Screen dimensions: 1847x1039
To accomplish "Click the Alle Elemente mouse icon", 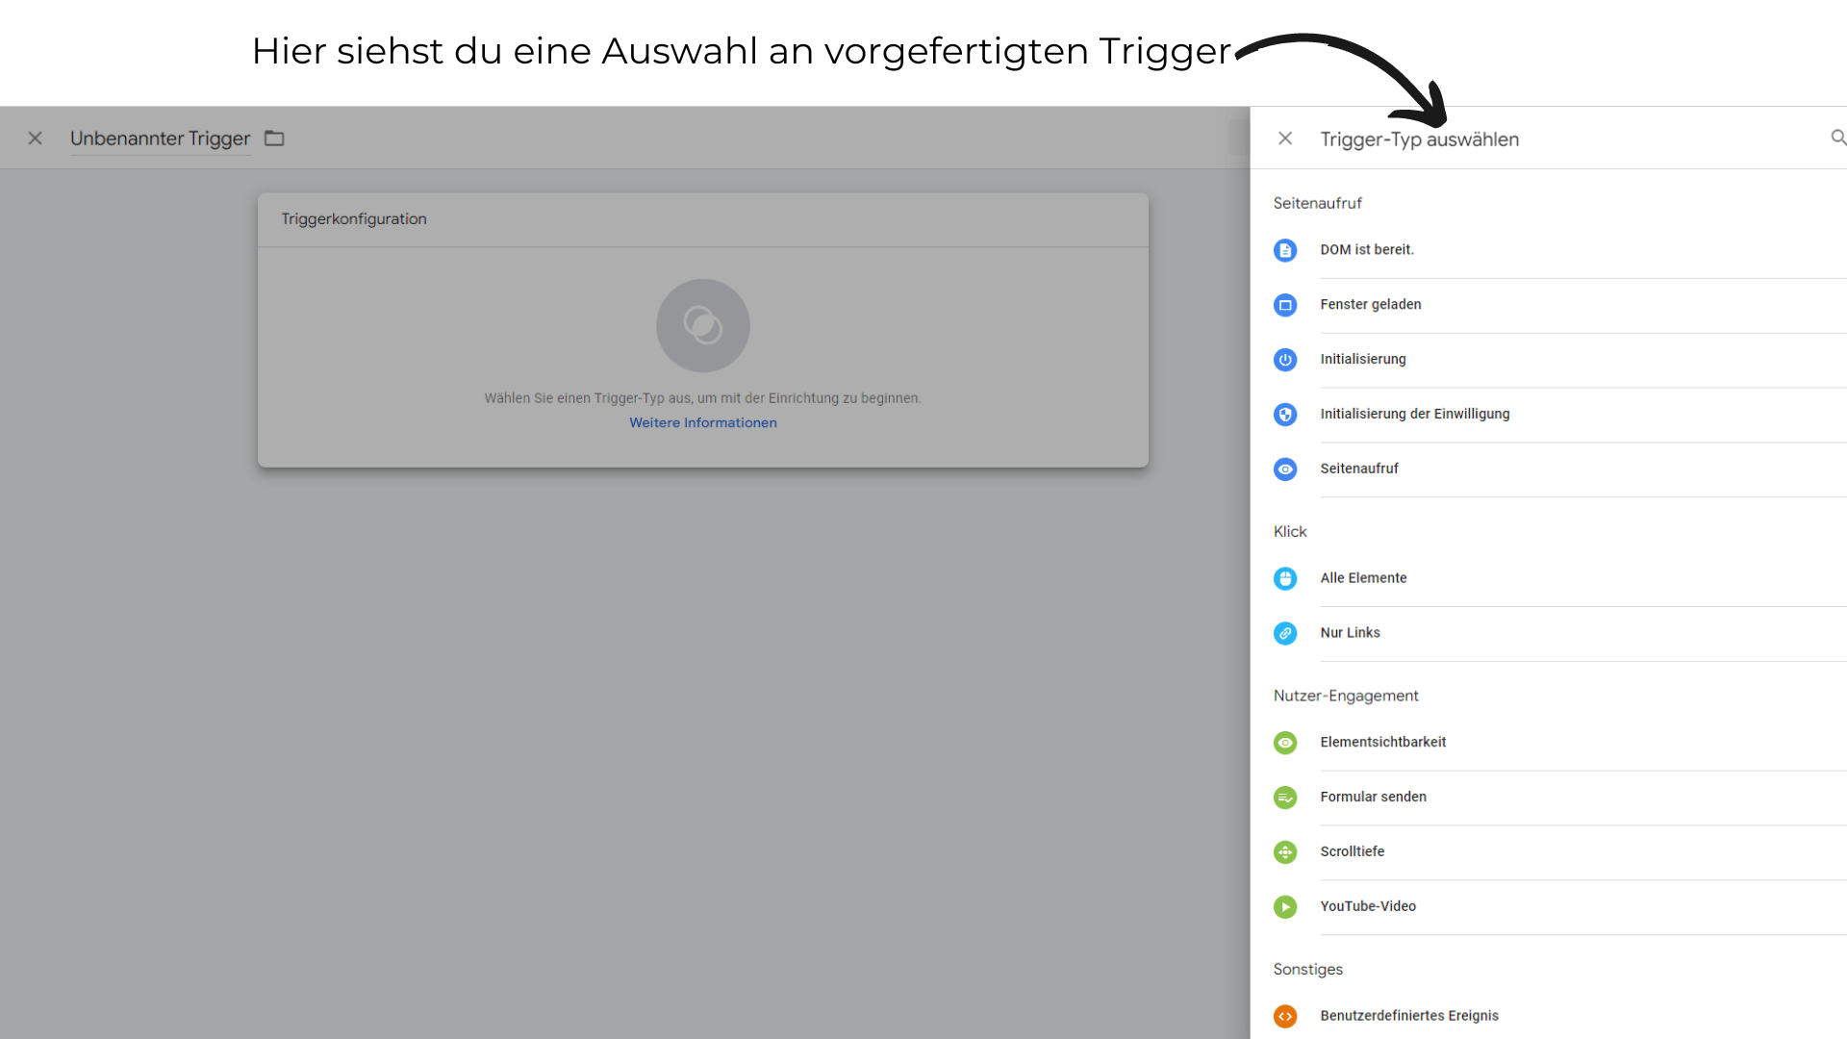I will pyautogui.click(x=1285, y=578).
